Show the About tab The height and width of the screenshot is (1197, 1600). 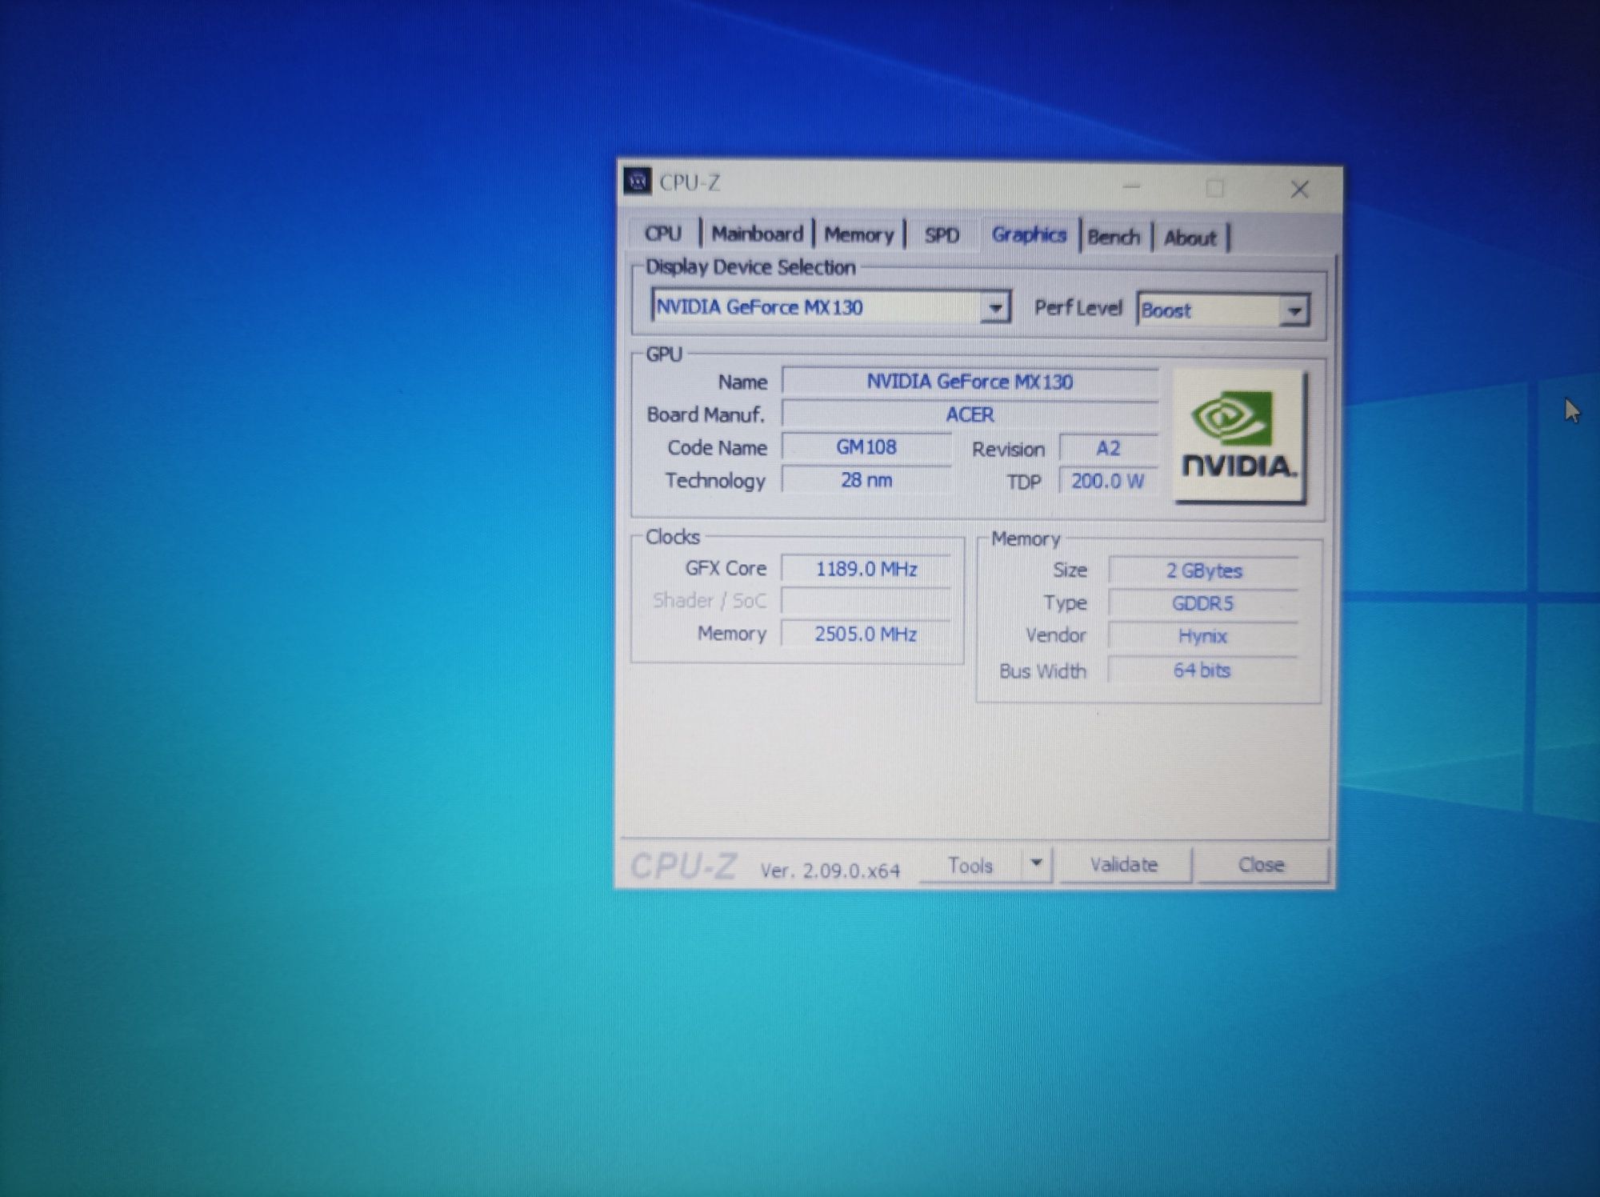pos(1190,238)
